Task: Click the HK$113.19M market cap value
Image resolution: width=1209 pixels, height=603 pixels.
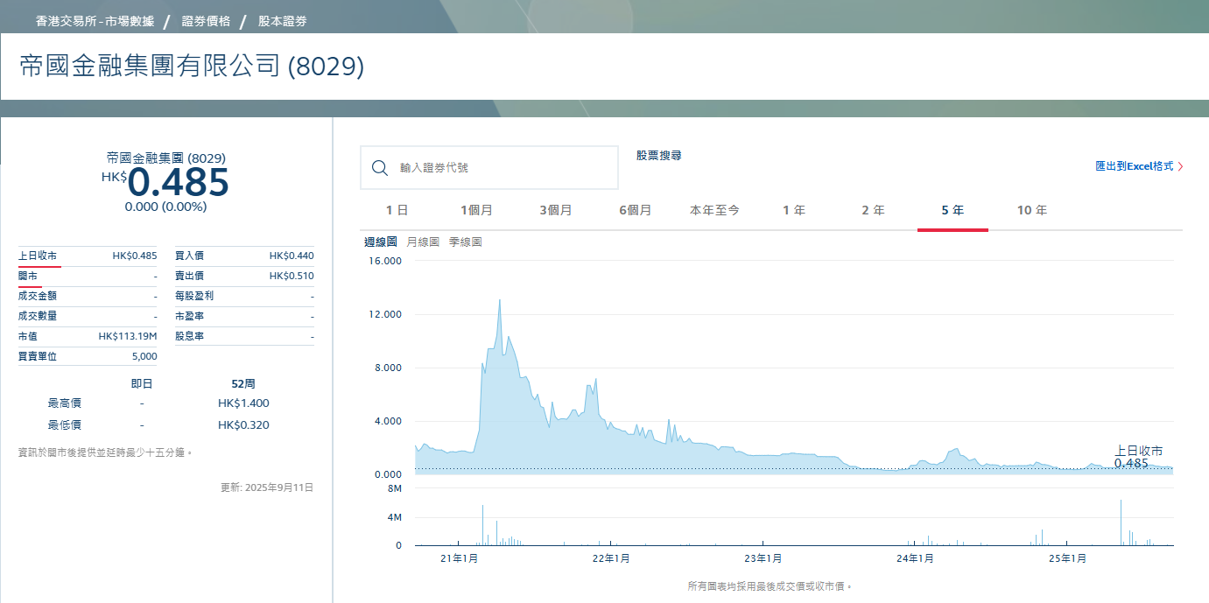Action: point(128,336)
